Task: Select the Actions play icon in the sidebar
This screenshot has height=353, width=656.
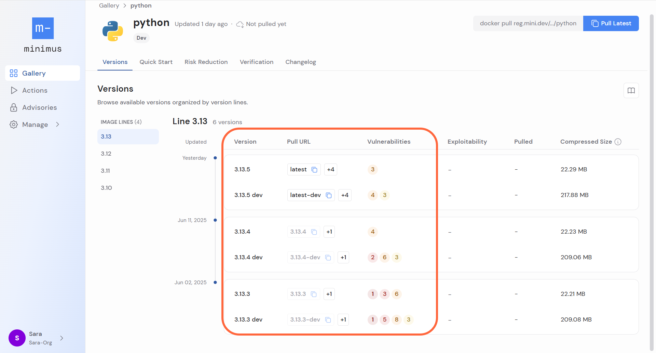Action: click(14, 90)
